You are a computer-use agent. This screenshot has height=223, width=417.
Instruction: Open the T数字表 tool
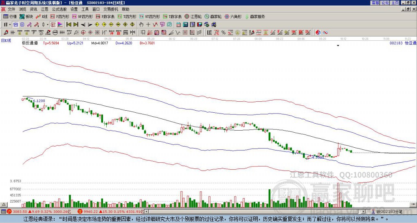click(172, 16)
